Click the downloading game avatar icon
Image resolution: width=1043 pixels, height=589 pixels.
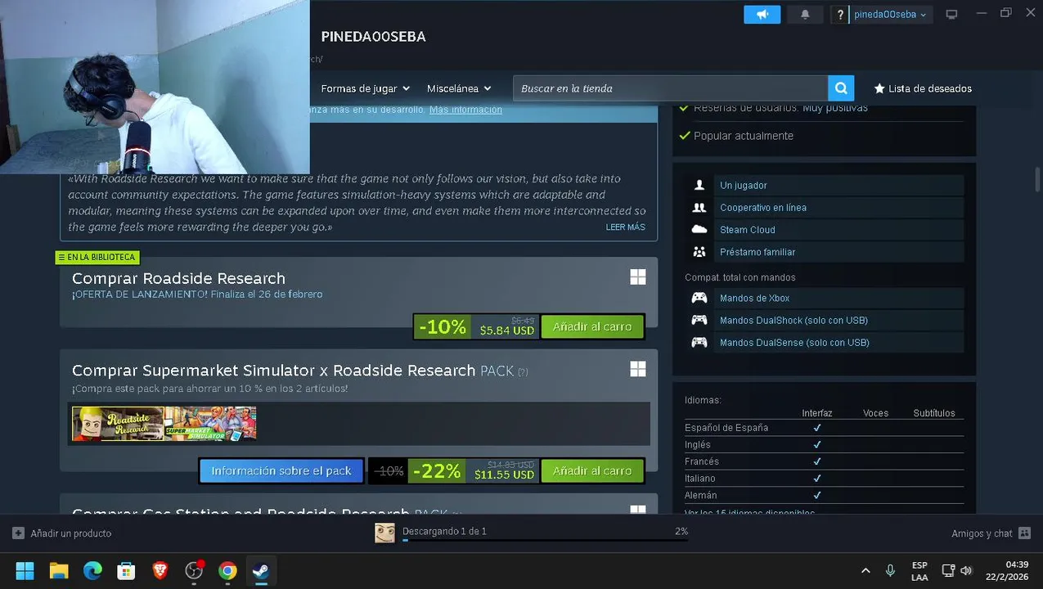click(x=384, y=533)
